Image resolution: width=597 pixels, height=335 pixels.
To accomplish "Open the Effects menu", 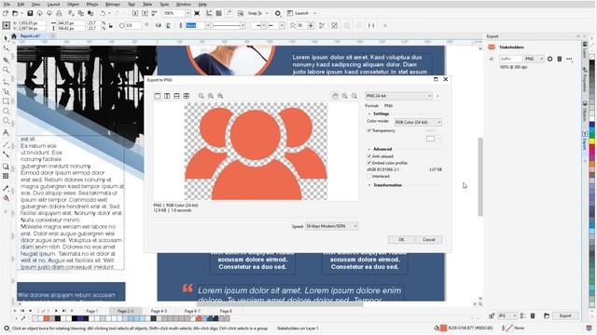I will coord(92,4).
